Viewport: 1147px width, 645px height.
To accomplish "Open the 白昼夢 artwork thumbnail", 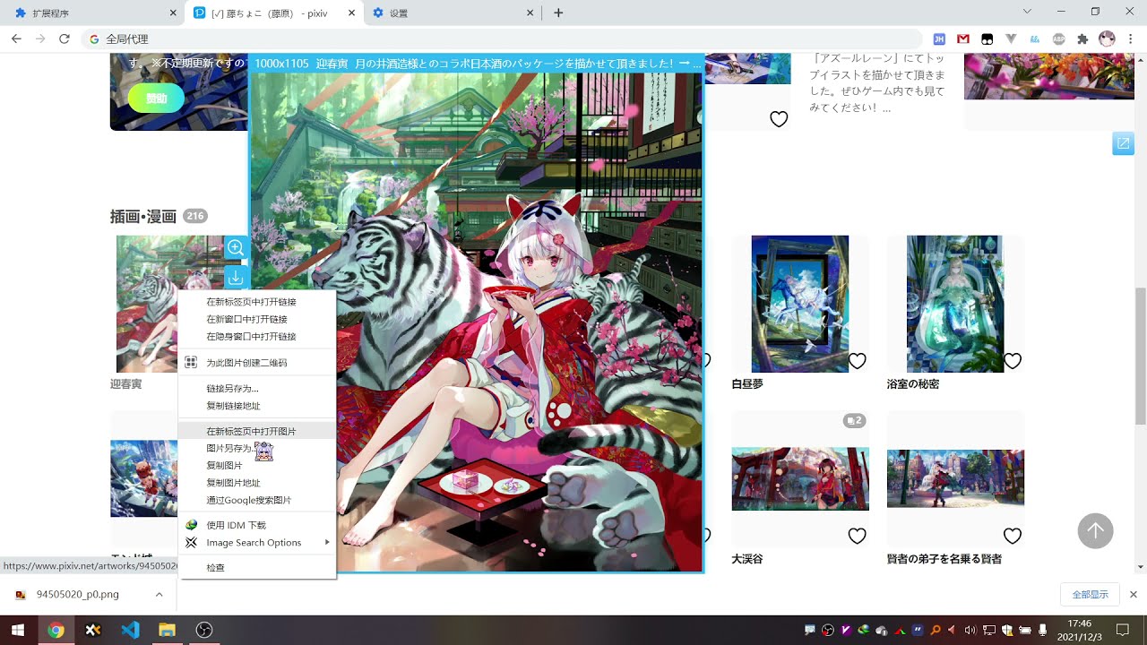I will (x=800, y=304).
